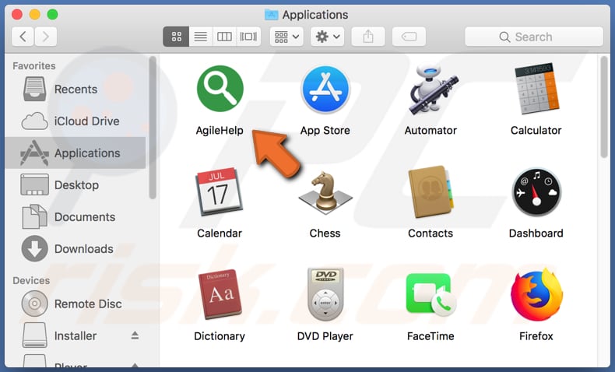This screenshot has width=615, height=372.
Task: Select the Calculator app icon
Action: click(536, 89)
